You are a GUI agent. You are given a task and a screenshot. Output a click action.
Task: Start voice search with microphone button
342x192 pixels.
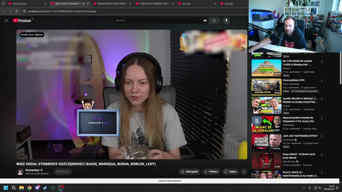pos(226,21)
